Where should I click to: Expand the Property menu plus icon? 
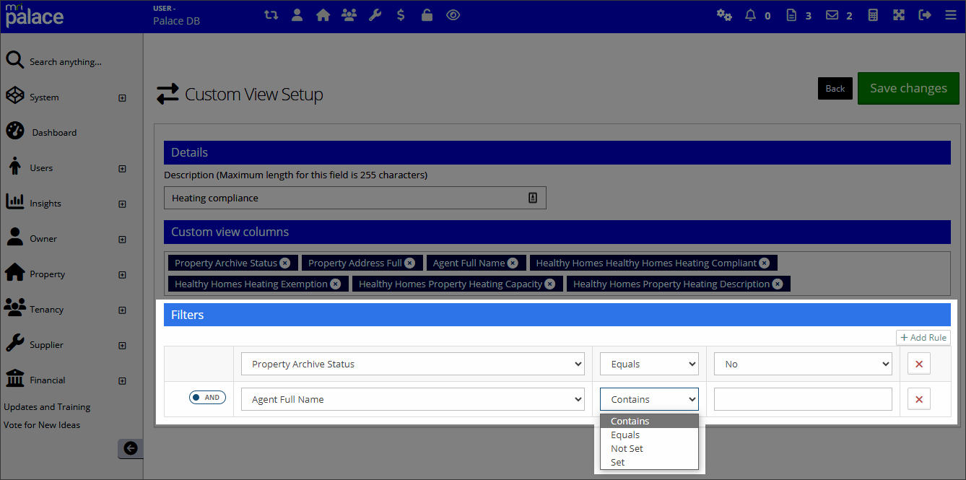122,275
